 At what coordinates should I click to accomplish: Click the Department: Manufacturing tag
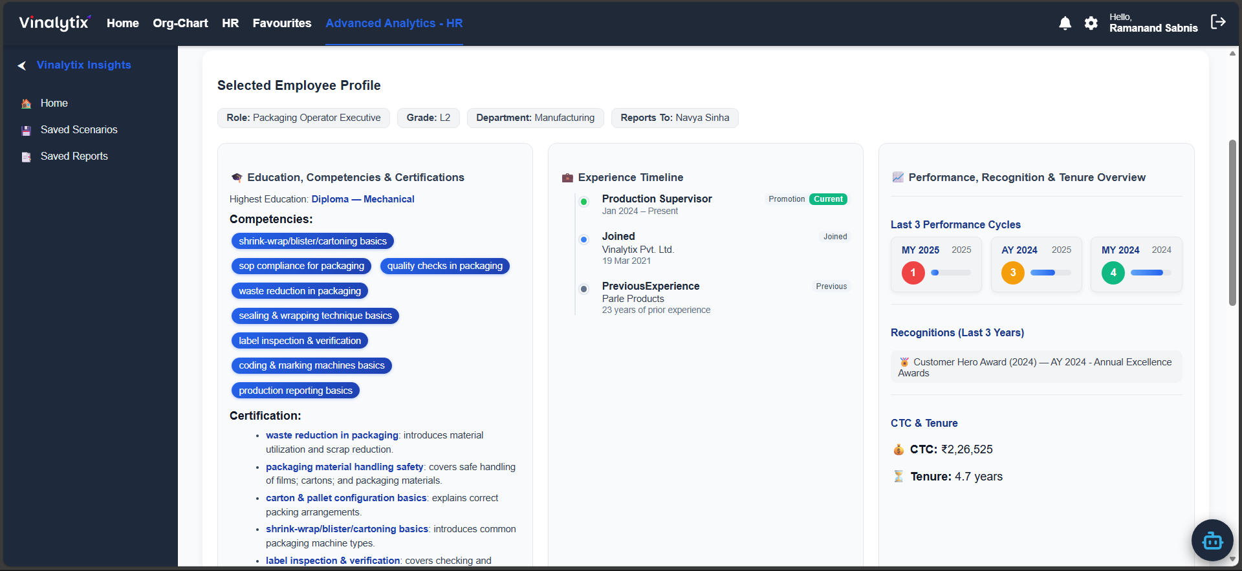point(535,118)
